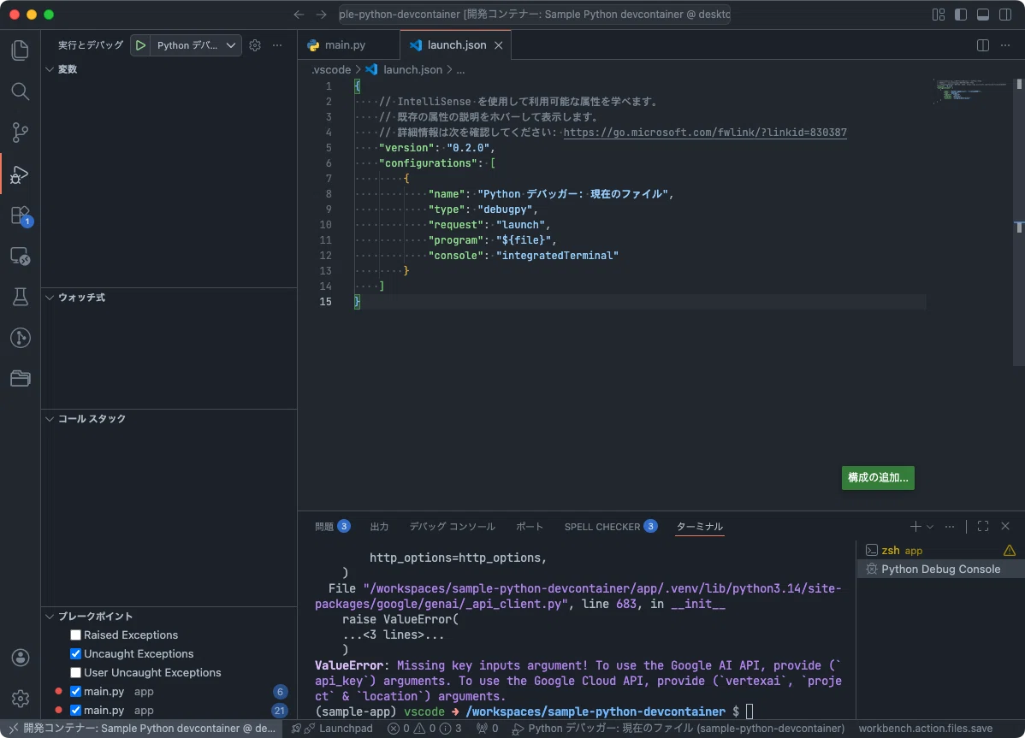1025x738 pixels.
Task: Open the Search view icon
Action: point(21,92)
